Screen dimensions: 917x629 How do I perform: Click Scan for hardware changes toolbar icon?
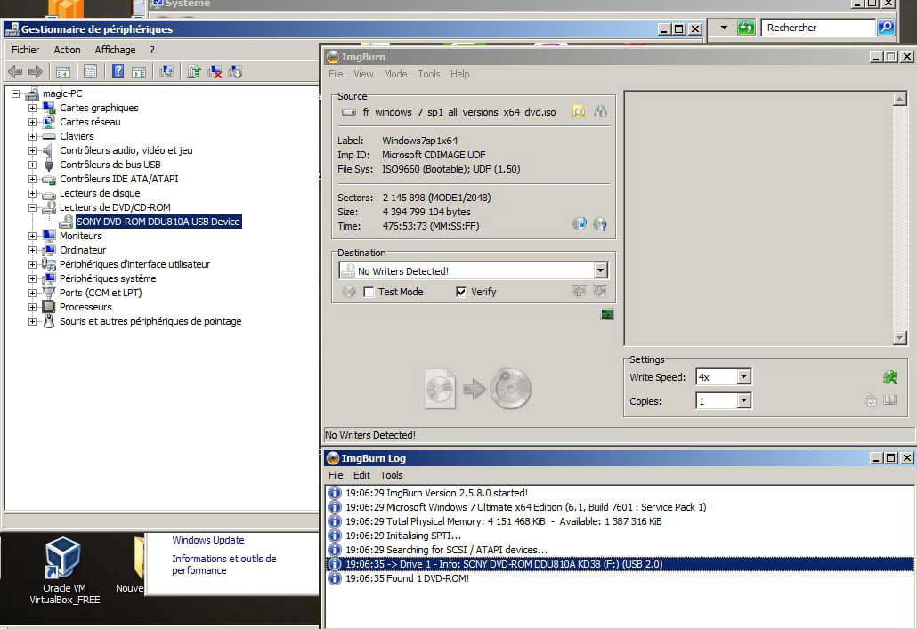pyautogui.click(x=166, y=72)
